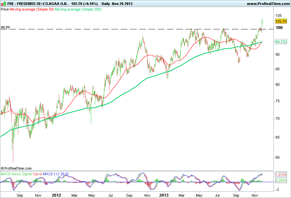Viewport: 291px width, 198px height.
Task: Open the www.ProRealTime.com link
Action: [268, 4]
